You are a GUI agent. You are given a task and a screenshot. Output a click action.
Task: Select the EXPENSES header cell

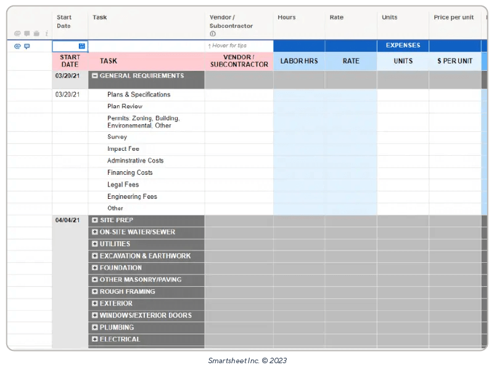(x=403, y=46)
